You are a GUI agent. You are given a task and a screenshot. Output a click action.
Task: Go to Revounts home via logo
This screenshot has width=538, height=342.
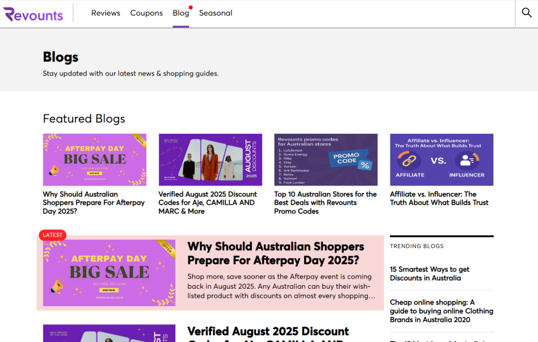(x=33, y=14)
